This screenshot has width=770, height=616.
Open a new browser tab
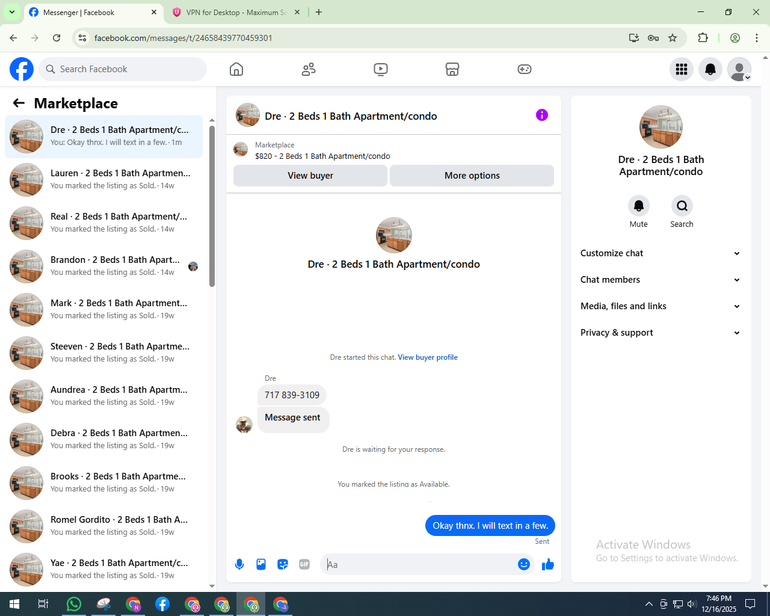pyautogui.click(x=319, y=12)
